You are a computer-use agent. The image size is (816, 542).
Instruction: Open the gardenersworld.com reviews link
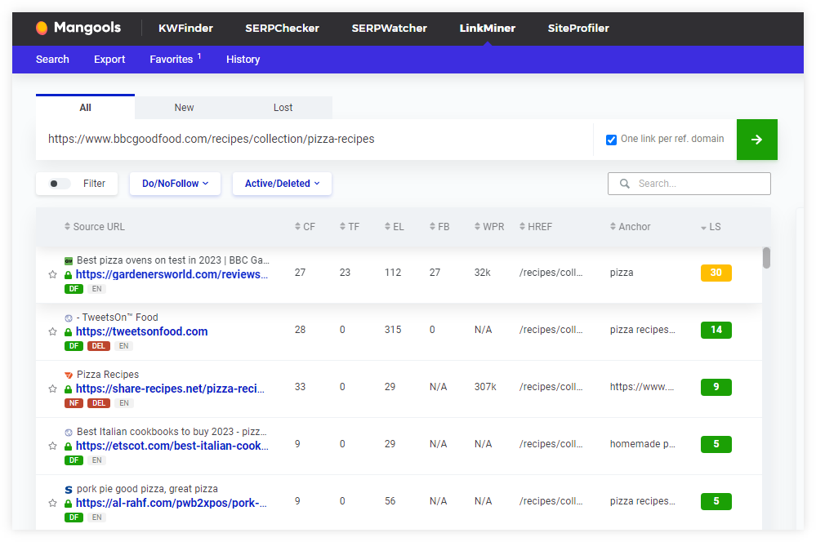(170, 275)
